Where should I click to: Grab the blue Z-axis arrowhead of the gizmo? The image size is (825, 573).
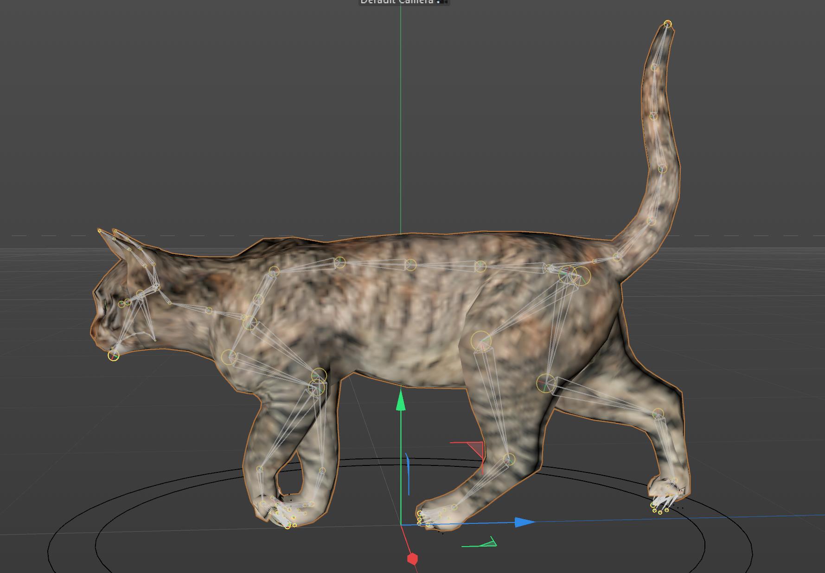click(524, 522)
